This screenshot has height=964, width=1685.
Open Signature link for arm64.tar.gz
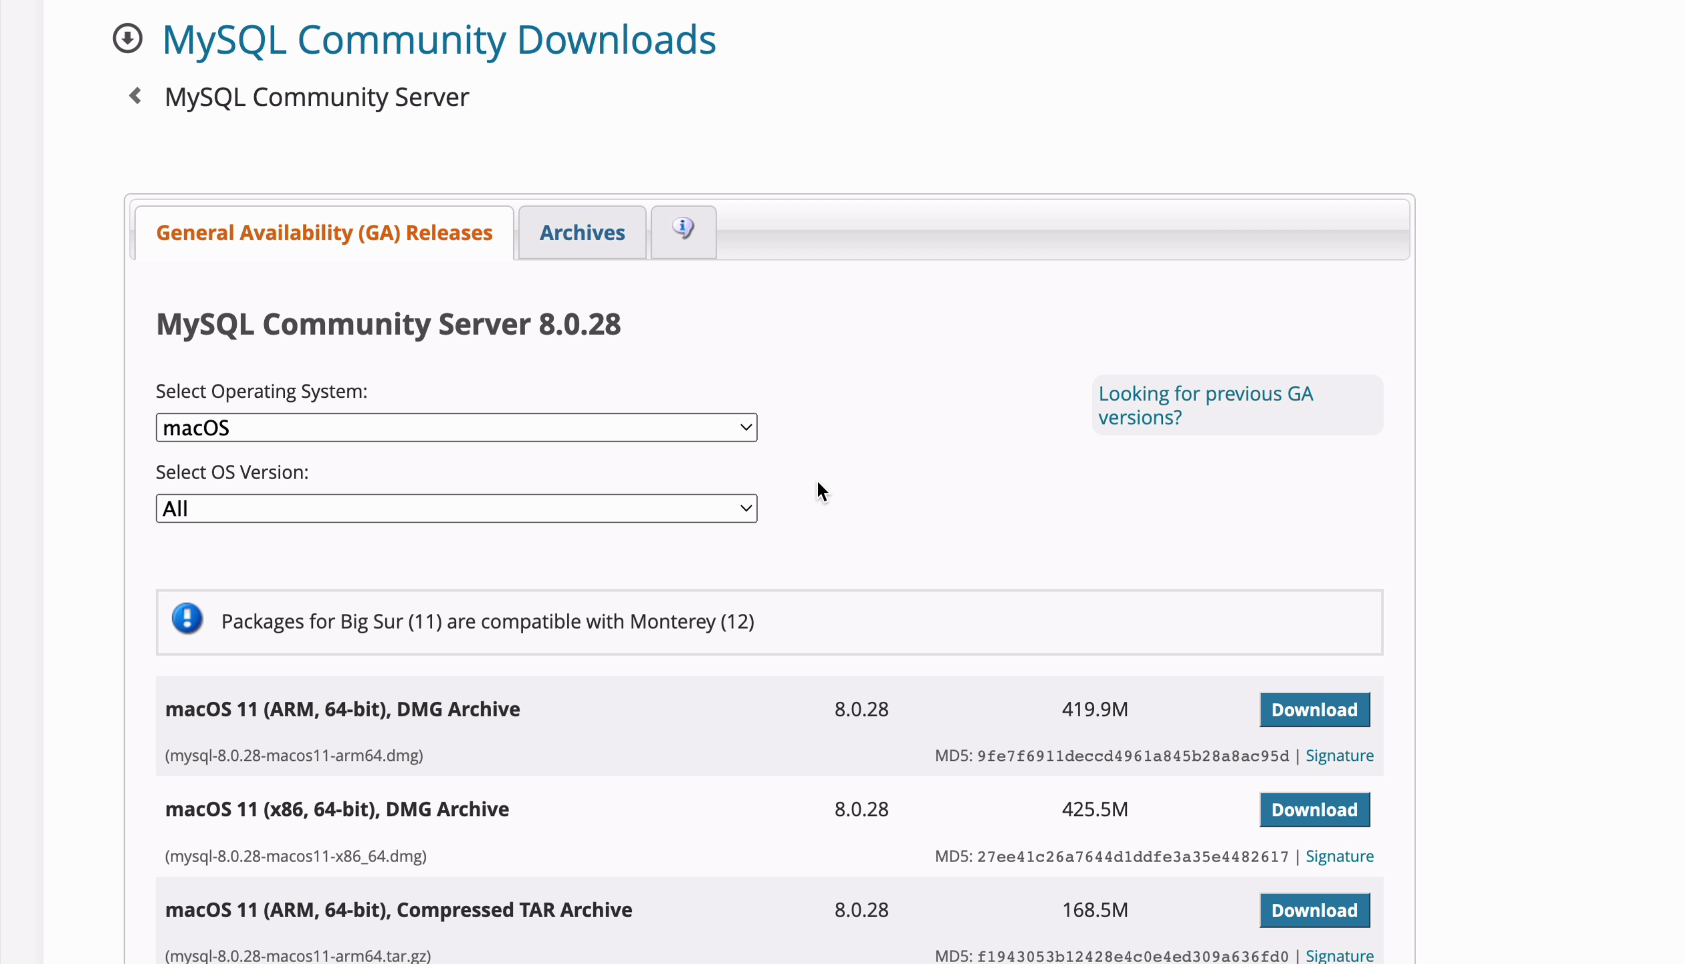tap(1339, 955)
